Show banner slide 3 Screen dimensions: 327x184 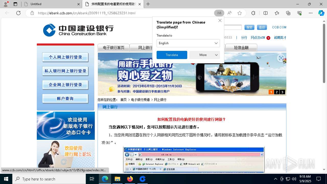[282, 92]
